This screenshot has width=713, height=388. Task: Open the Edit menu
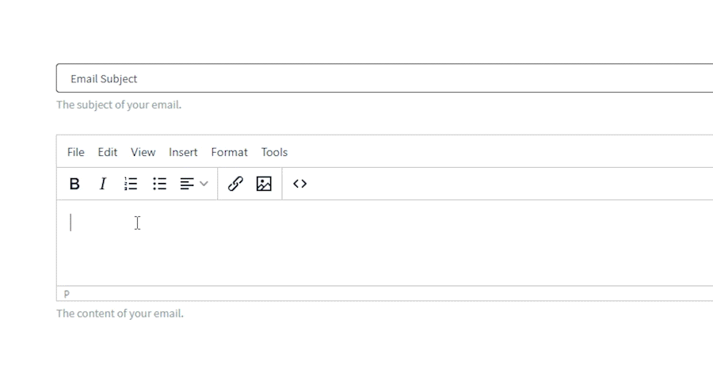pos(107,152)
